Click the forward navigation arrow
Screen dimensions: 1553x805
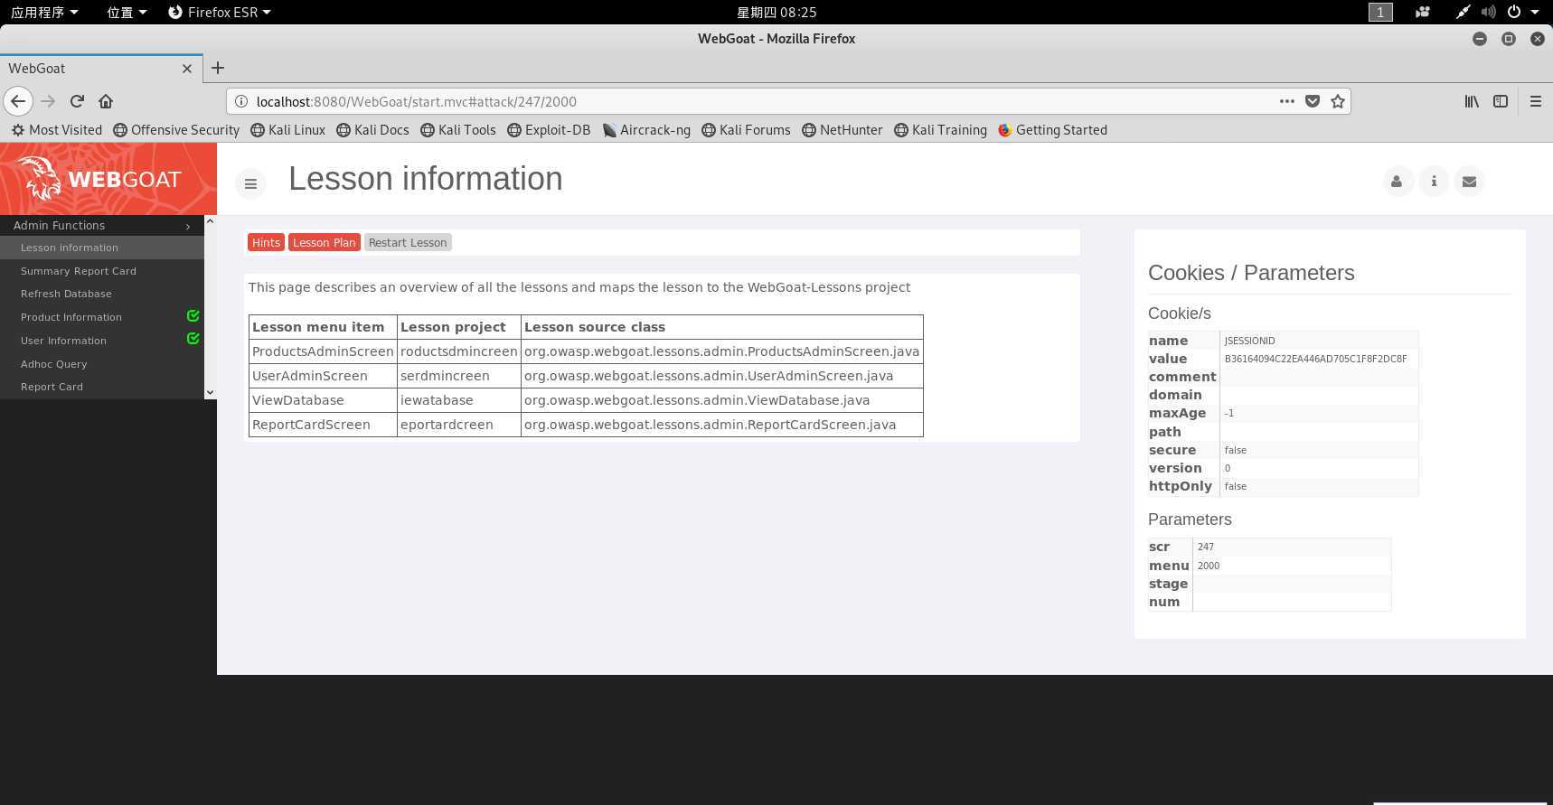(x=48, y=101)
